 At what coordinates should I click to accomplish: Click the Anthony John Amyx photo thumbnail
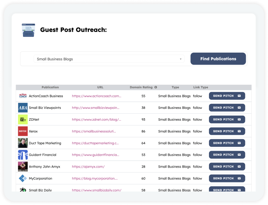point(23,167)
